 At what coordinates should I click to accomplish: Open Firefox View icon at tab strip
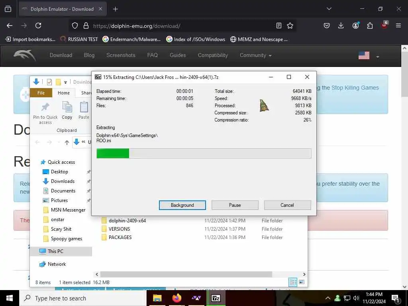(x=8, y=9)
